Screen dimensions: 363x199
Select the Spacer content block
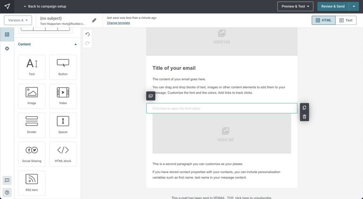pos(63,125)
